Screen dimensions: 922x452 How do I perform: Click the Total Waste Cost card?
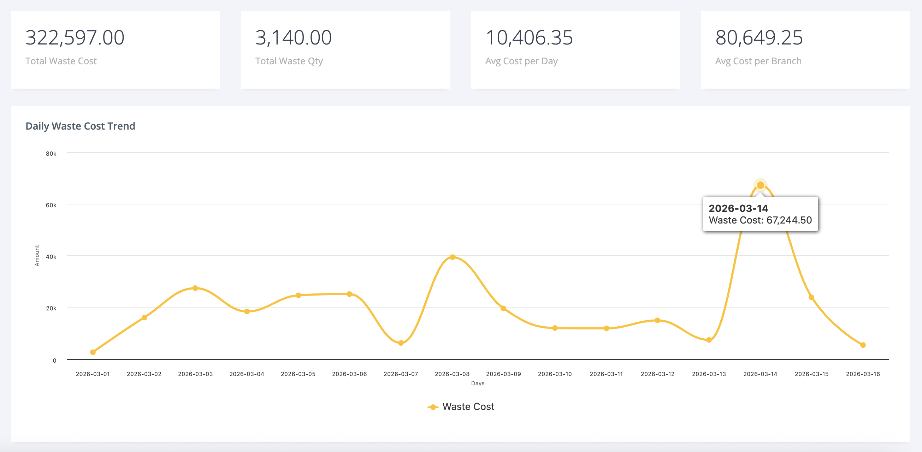(116, 50)
